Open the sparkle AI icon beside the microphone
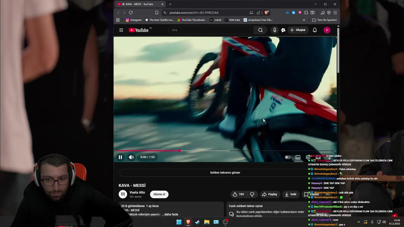404x227 pixels. (x=283, y=30)
